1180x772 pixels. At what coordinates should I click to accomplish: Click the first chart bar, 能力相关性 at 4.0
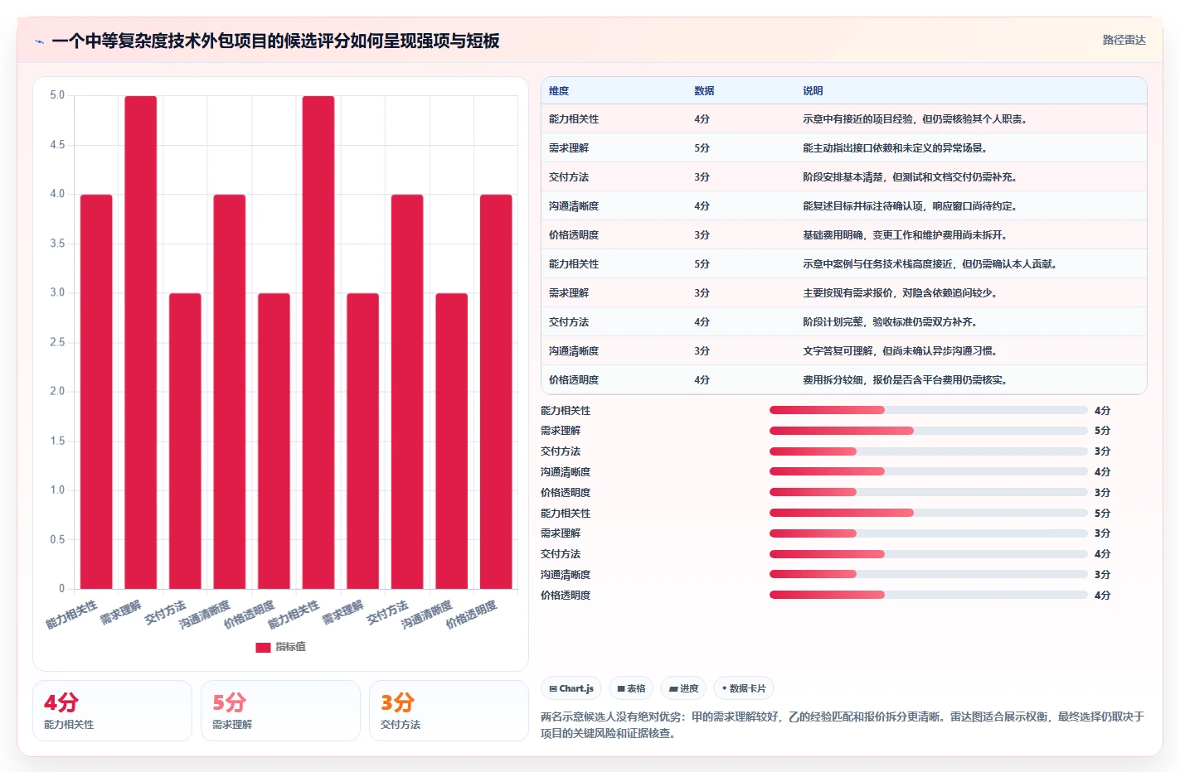click(96, 392)
